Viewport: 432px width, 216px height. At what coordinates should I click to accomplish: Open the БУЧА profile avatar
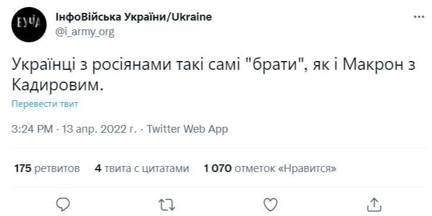pos(29,25)
